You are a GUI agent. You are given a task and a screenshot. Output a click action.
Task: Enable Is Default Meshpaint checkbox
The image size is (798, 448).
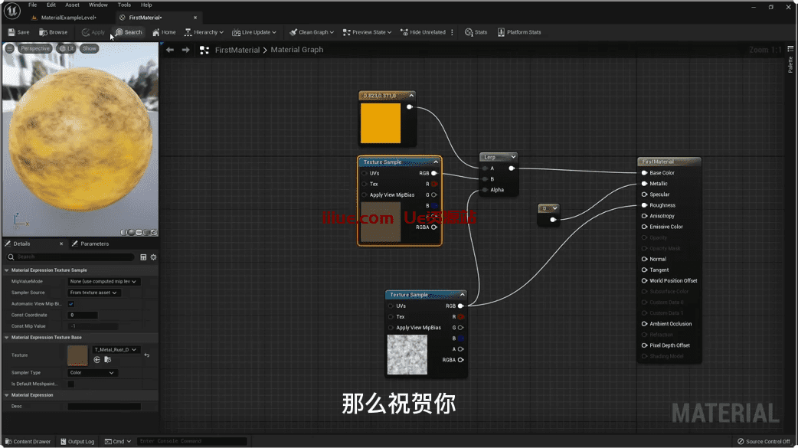click(71, 384)
